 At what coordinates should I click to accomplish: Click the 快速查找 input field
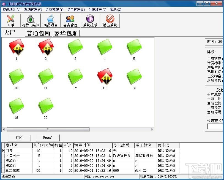coord(215,126)
